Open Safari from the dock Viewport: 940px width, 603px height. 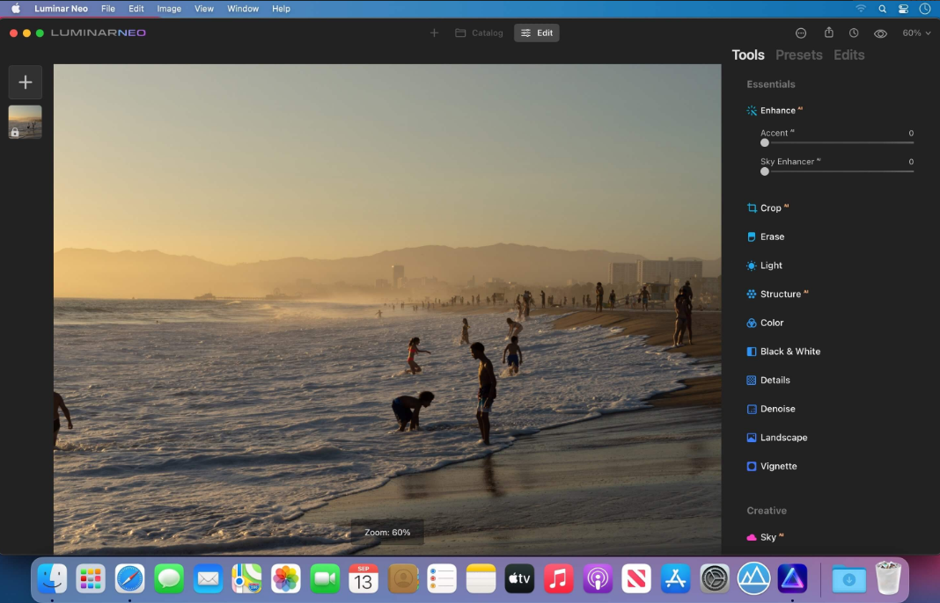tap(129, 579)
